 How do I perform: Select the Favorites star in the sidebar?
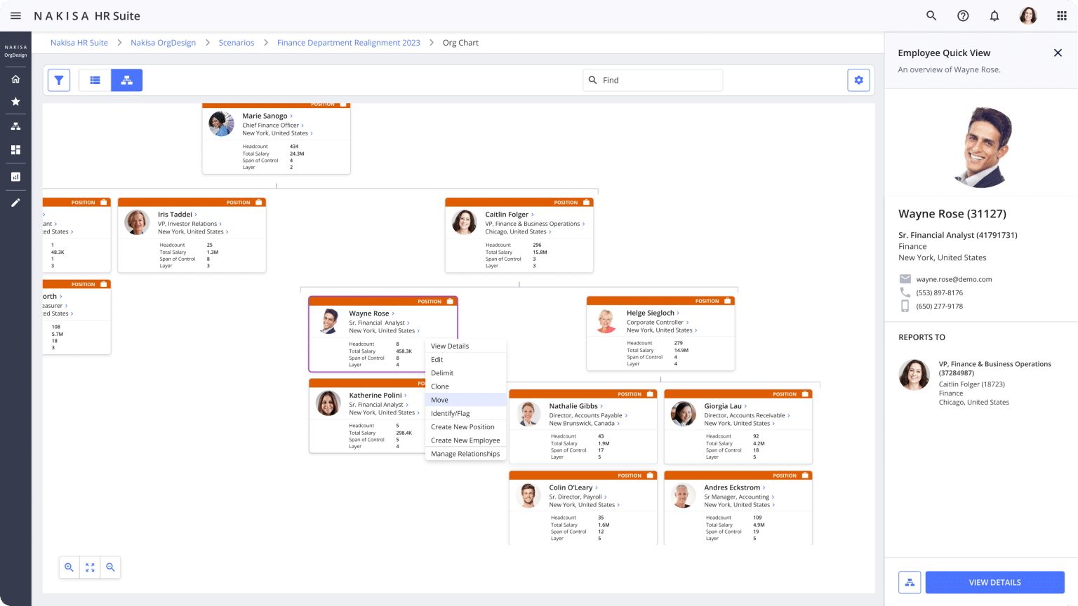pyautogui.click(x=15, y=102)
